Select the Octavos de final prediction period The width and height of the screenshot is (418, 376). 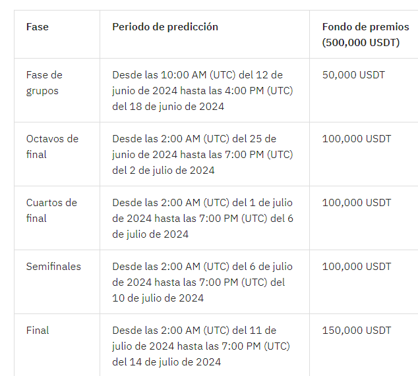pyautogui.click(x=202, y=155)
